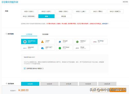Choose the LAMP 6.1.0 image card
129x94 pixels.
[47, 41]
